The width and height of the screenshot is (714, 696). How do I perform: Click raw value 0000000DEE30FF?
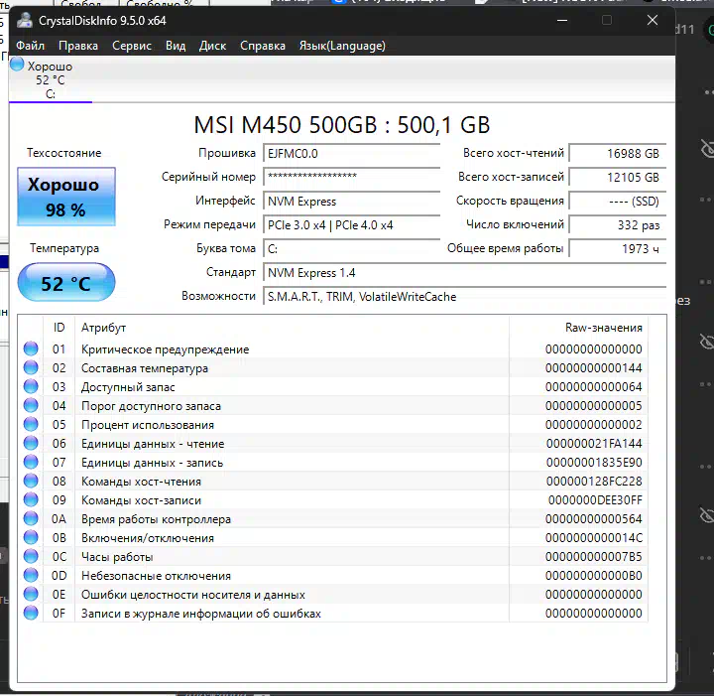click(x=595, y=500)
